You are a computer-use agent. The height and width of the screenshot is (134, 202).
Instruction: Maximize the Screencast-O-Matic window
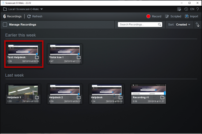pos(189,3)
